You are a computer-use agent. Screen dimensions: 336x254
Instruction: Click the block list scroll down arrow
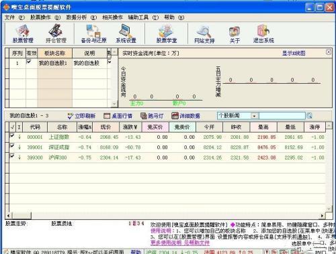pos(114,104)
